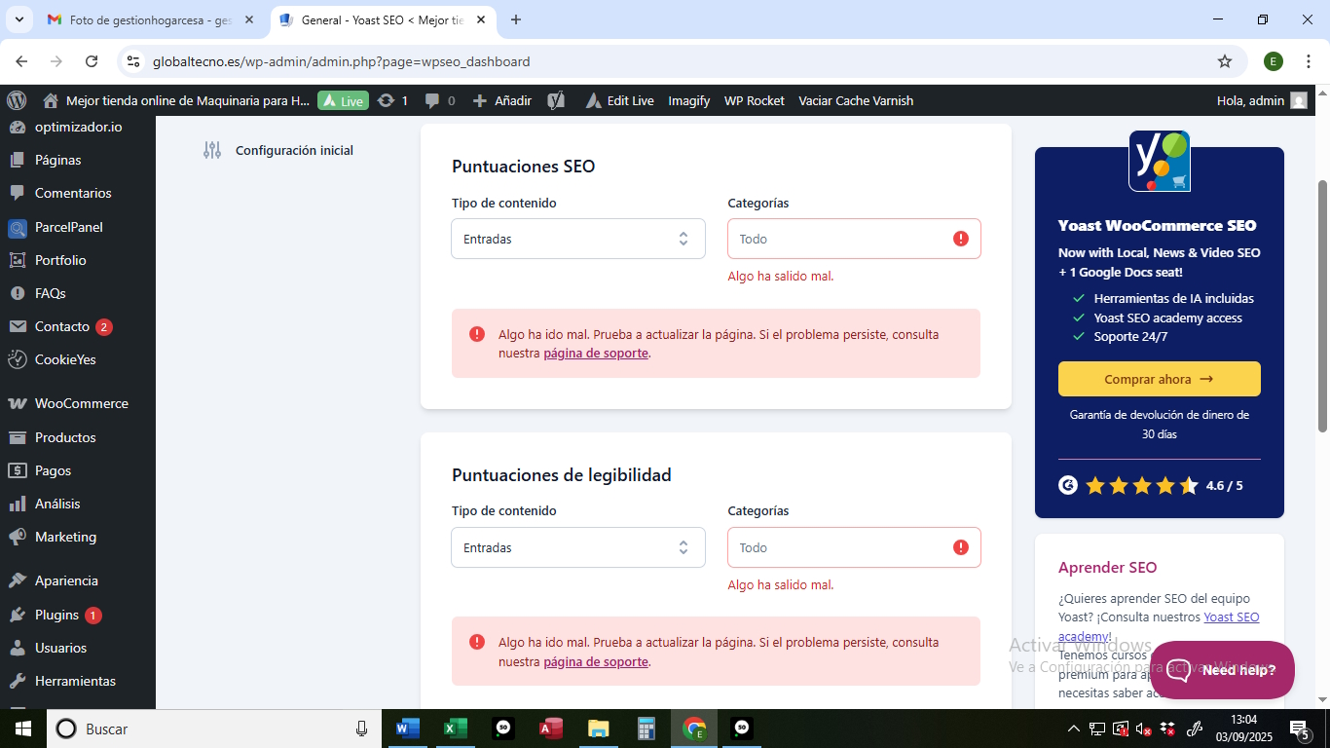Click the Comentarios sidebar icon
This screenshot has height=748, width=1330.
pos(17,193)
